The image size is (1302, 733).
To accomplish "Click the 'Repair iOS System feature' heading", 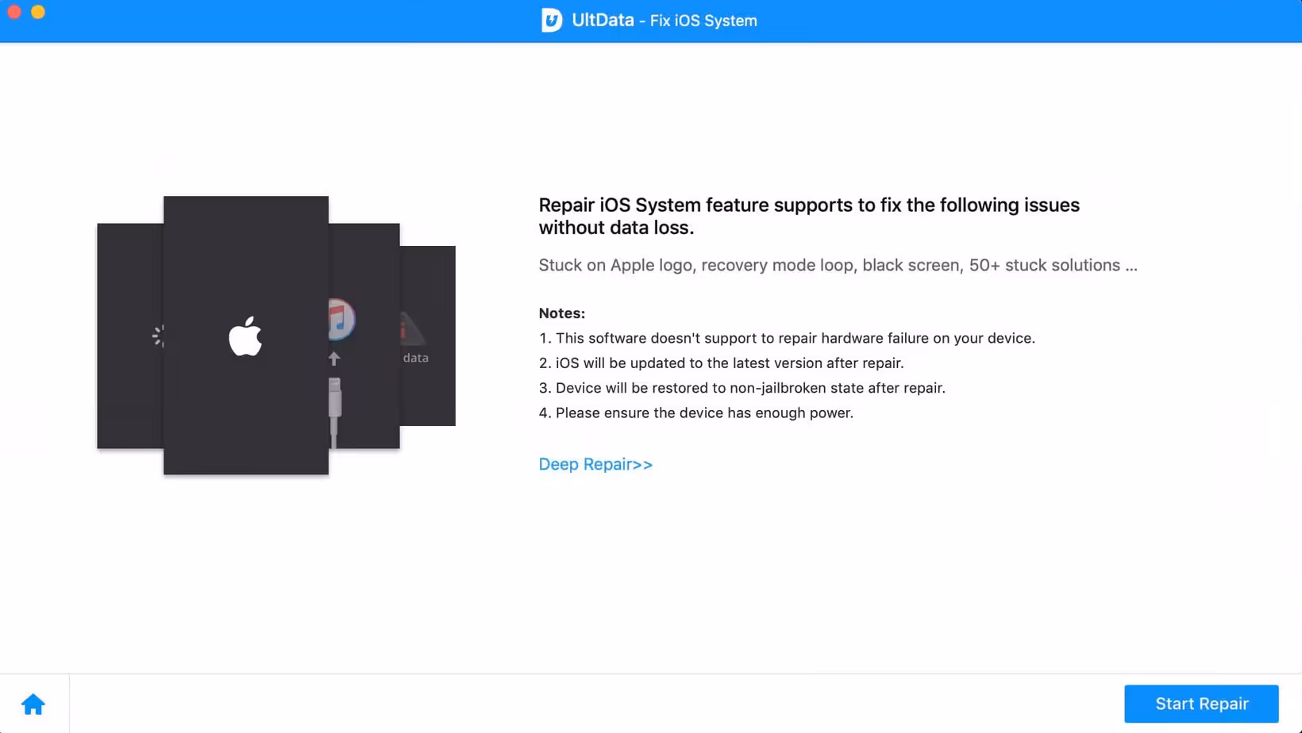I will 809,216.
